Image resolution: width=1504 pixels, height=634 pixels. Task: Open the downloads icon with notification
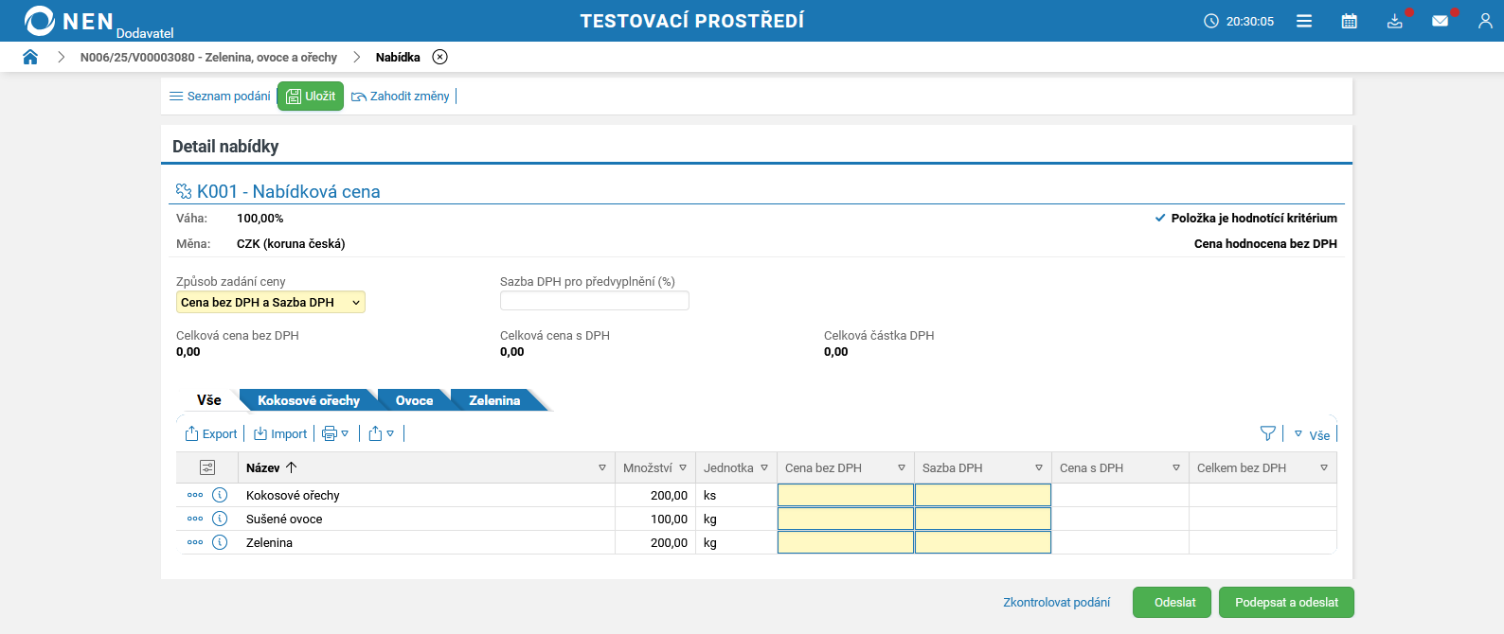(x=1394, y=21)
